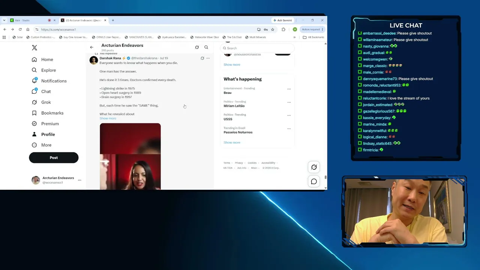The width and height of the screenshot is (480, 270).
Task: Open the Accessibility footer link
Action: pos(268,163)
